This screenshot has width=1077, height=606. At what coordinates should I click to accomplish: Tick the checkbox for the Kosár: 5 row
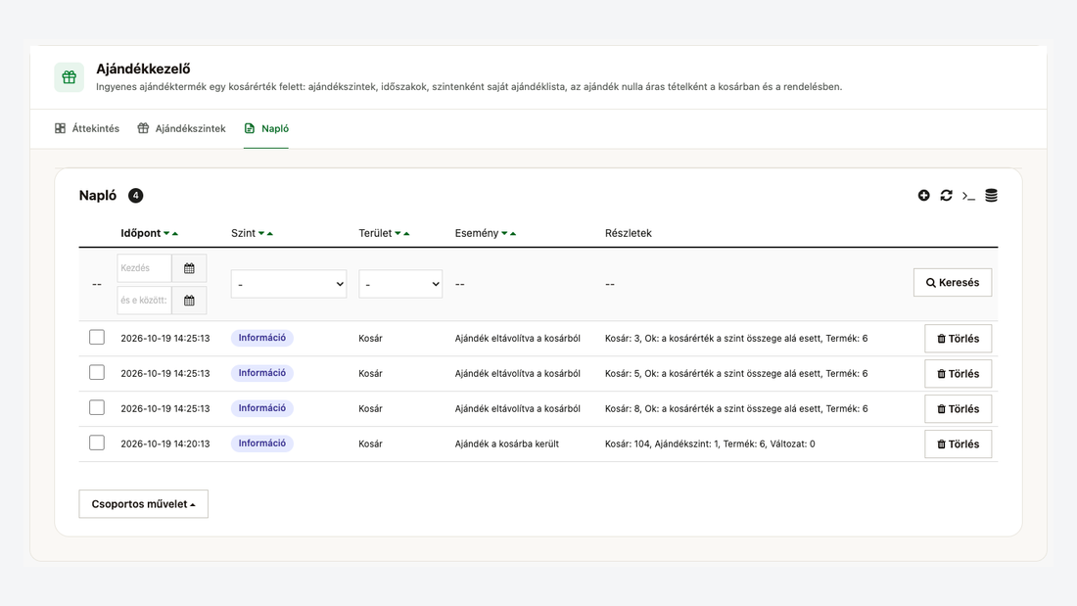point(97,372)
